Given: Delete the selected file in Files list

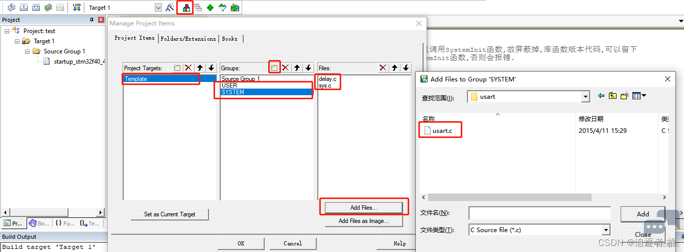Looking at the screenshot, I should pyautogui.click(x=383, y=68).
